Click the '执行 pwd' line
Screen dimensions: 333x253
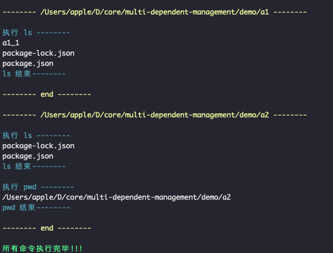click(38, 187)
